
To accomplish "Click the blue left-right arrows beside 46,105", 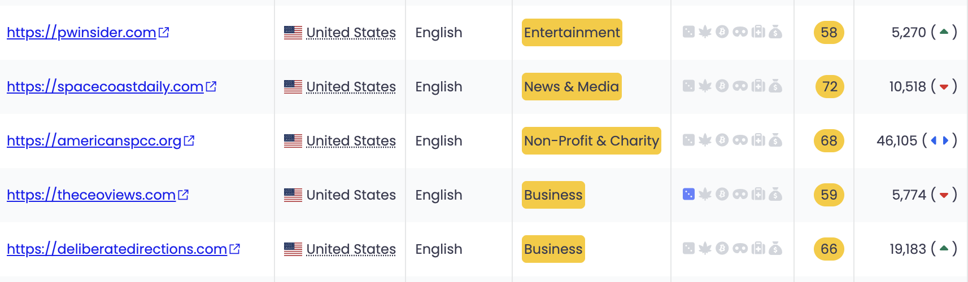I will click(x=939, y=140).
